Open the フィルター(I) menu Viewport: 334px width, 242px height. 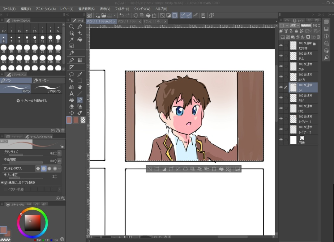122,9
